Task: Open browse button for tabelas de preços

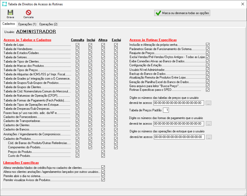Action: click(209, 103)
